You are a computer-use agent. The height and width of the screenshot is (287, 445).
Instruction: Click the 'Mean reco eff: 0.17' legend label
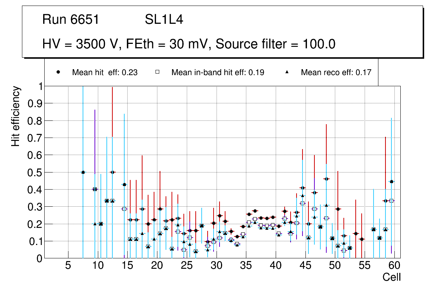[336, 72]
